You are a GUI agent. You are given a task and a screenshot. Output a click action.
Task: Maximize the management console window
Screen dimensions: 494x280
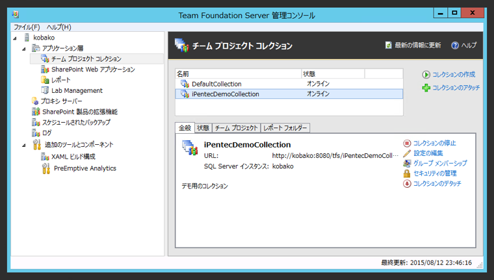click(x=454, y=13)
